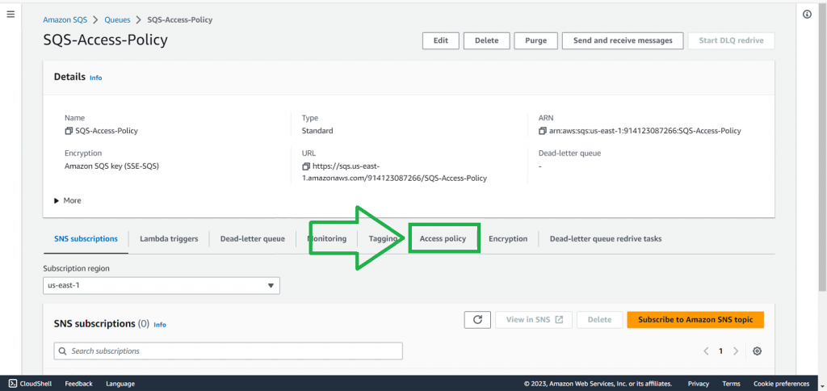The width and height of the screenshot is (827, 391).
Task: Click Send and receive messages button
Action: coord(623,40)
